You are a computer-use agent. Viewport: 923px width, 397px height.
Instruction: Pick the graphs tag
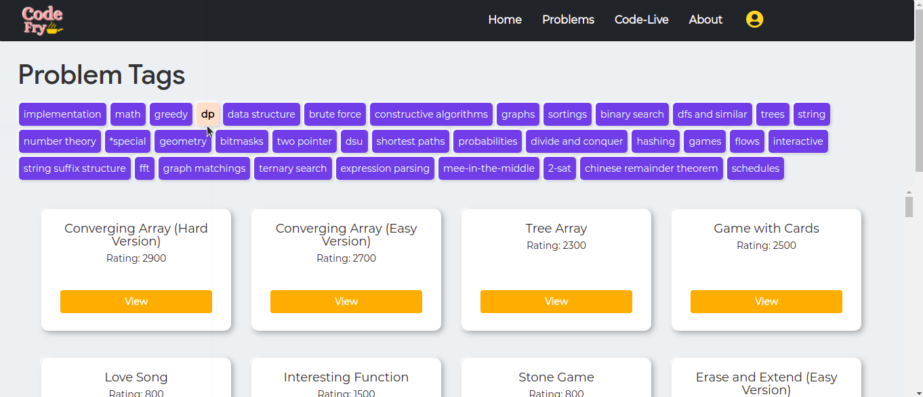click(518, 114)
